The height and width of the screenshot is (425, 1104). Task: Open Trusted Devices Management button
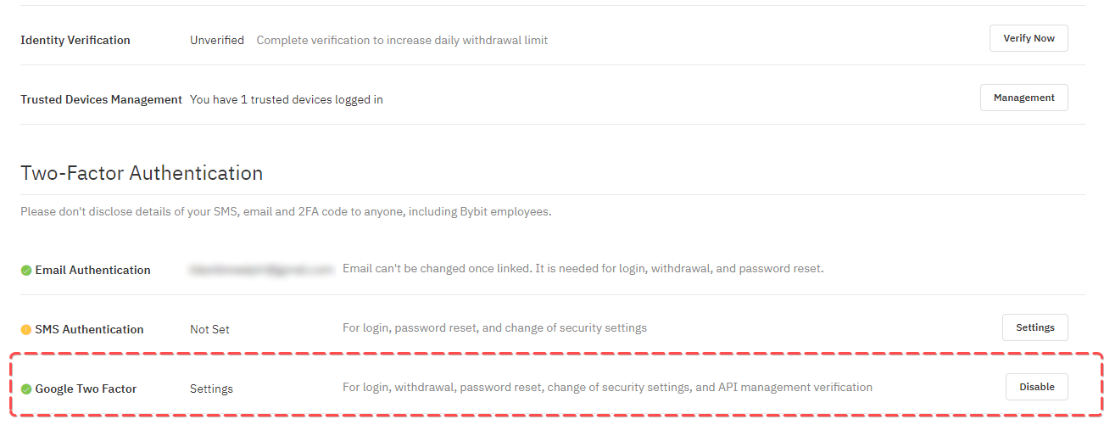coord(1023,98)
